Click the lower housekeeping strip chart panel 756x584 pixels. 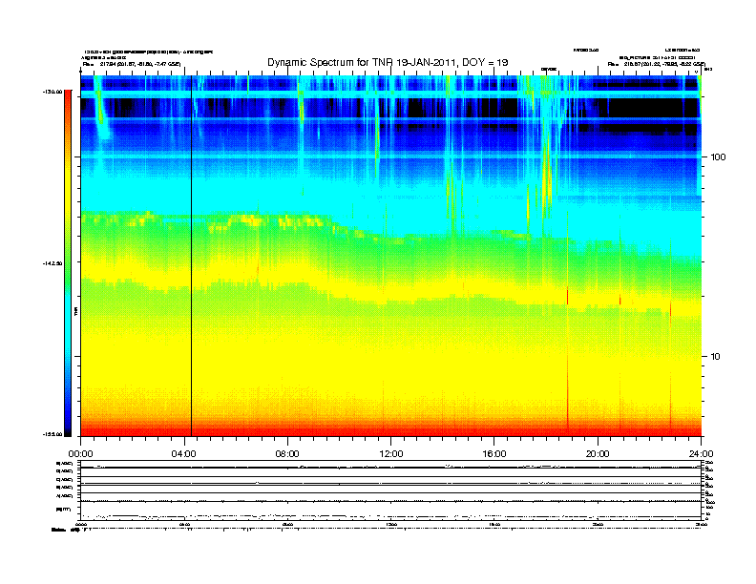click(391, 490)
